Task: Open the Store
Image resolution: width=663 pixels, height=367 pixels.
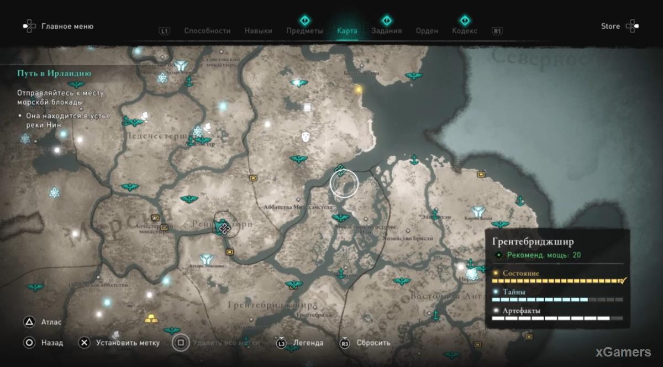Action: [x=611, y=26]
